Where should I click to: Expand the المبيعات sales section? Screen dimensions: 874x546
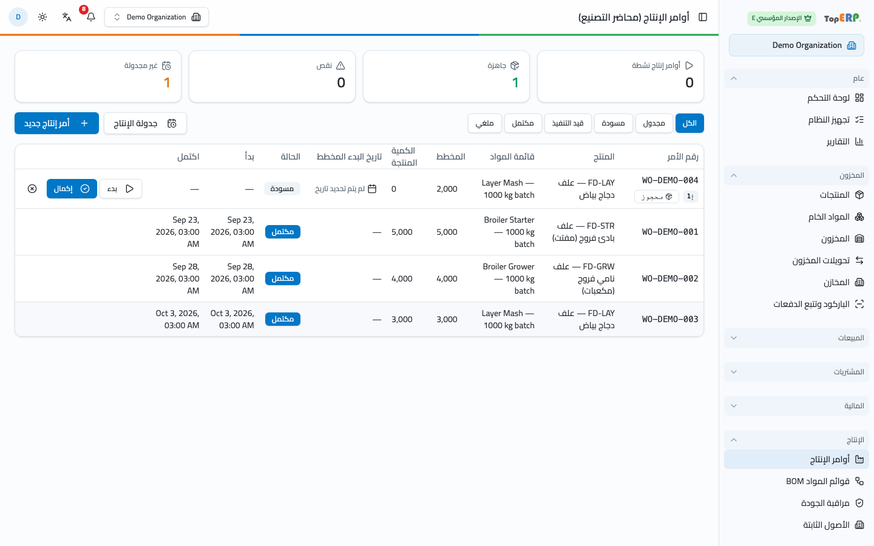(x=796, y=338)
